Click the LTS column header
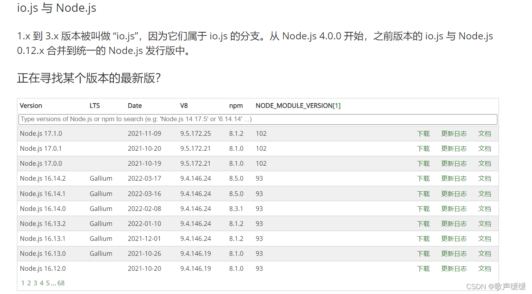 coord(95,105)
